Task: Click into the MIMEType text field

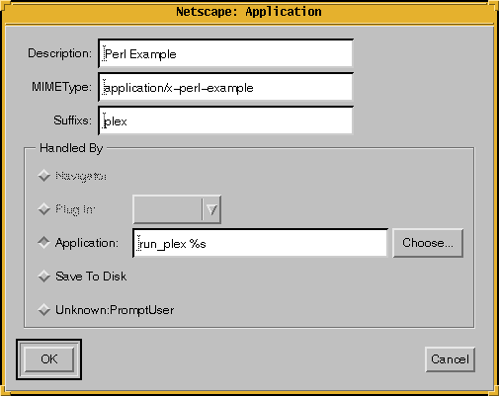Action: 225,87
